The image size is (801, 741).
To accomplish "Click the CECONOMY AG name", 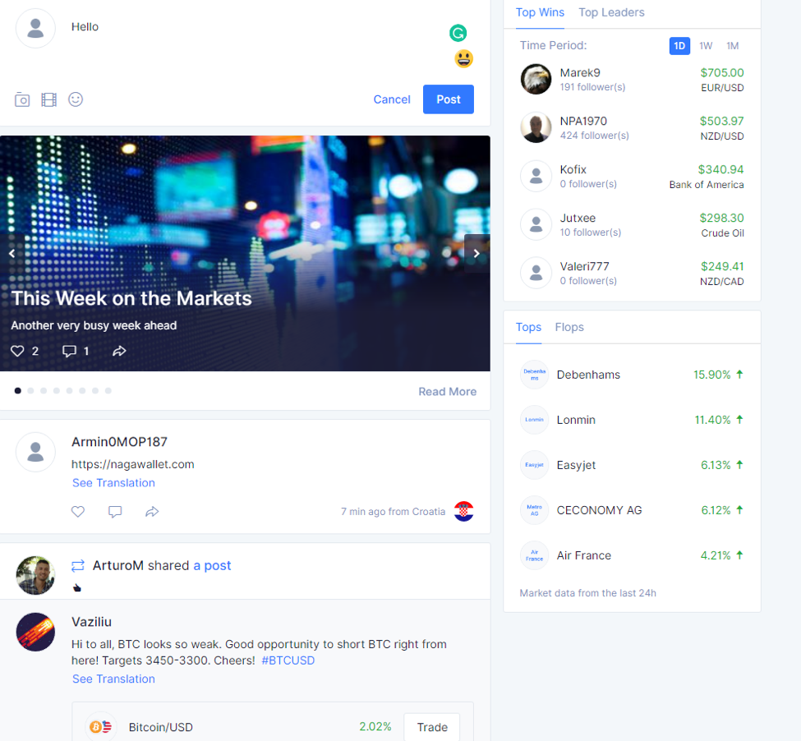I will (599, 511).
